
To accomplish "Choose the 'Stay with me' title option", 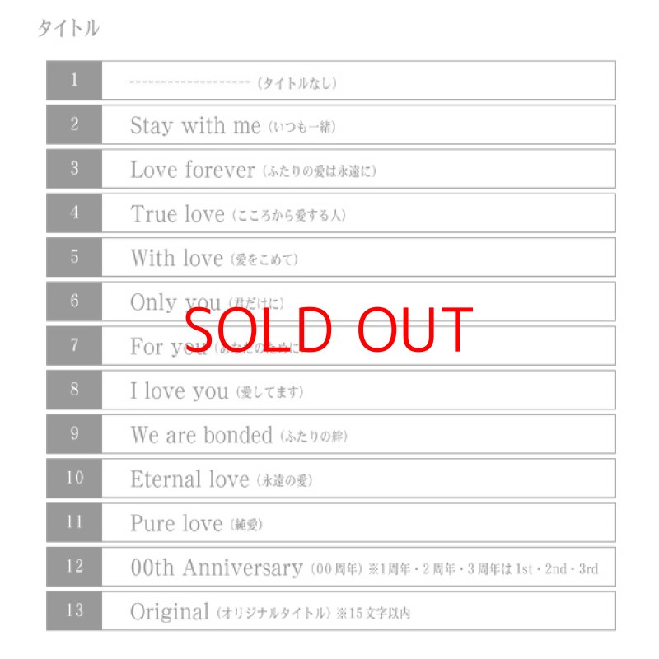I will pyautogui.click(x=233, y=125).
